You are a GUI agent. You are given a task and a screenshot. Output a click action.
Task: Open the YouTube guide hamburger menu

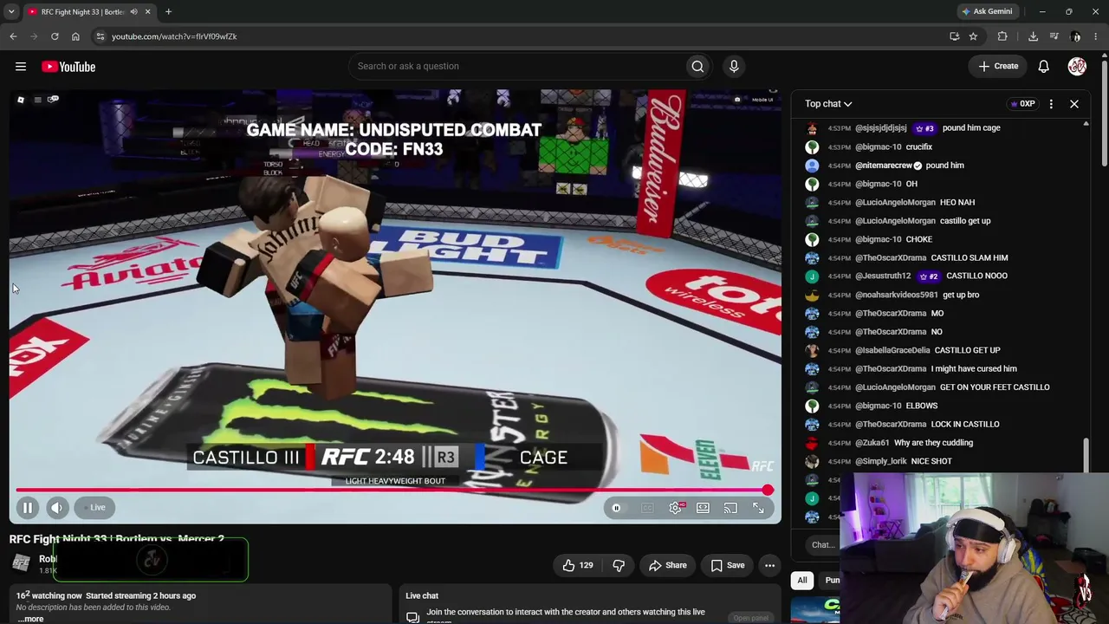pos(21,67)
